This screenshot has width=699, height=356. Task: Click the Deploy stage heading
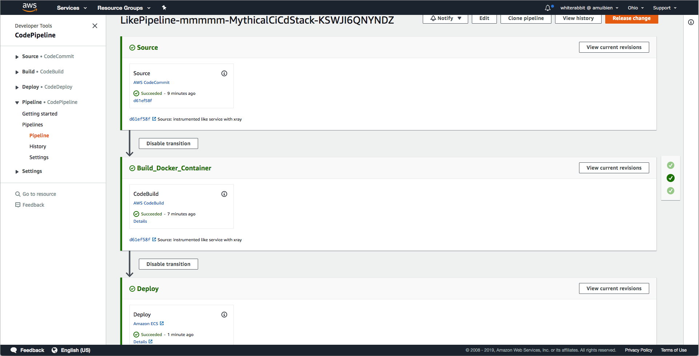(148, 289)
